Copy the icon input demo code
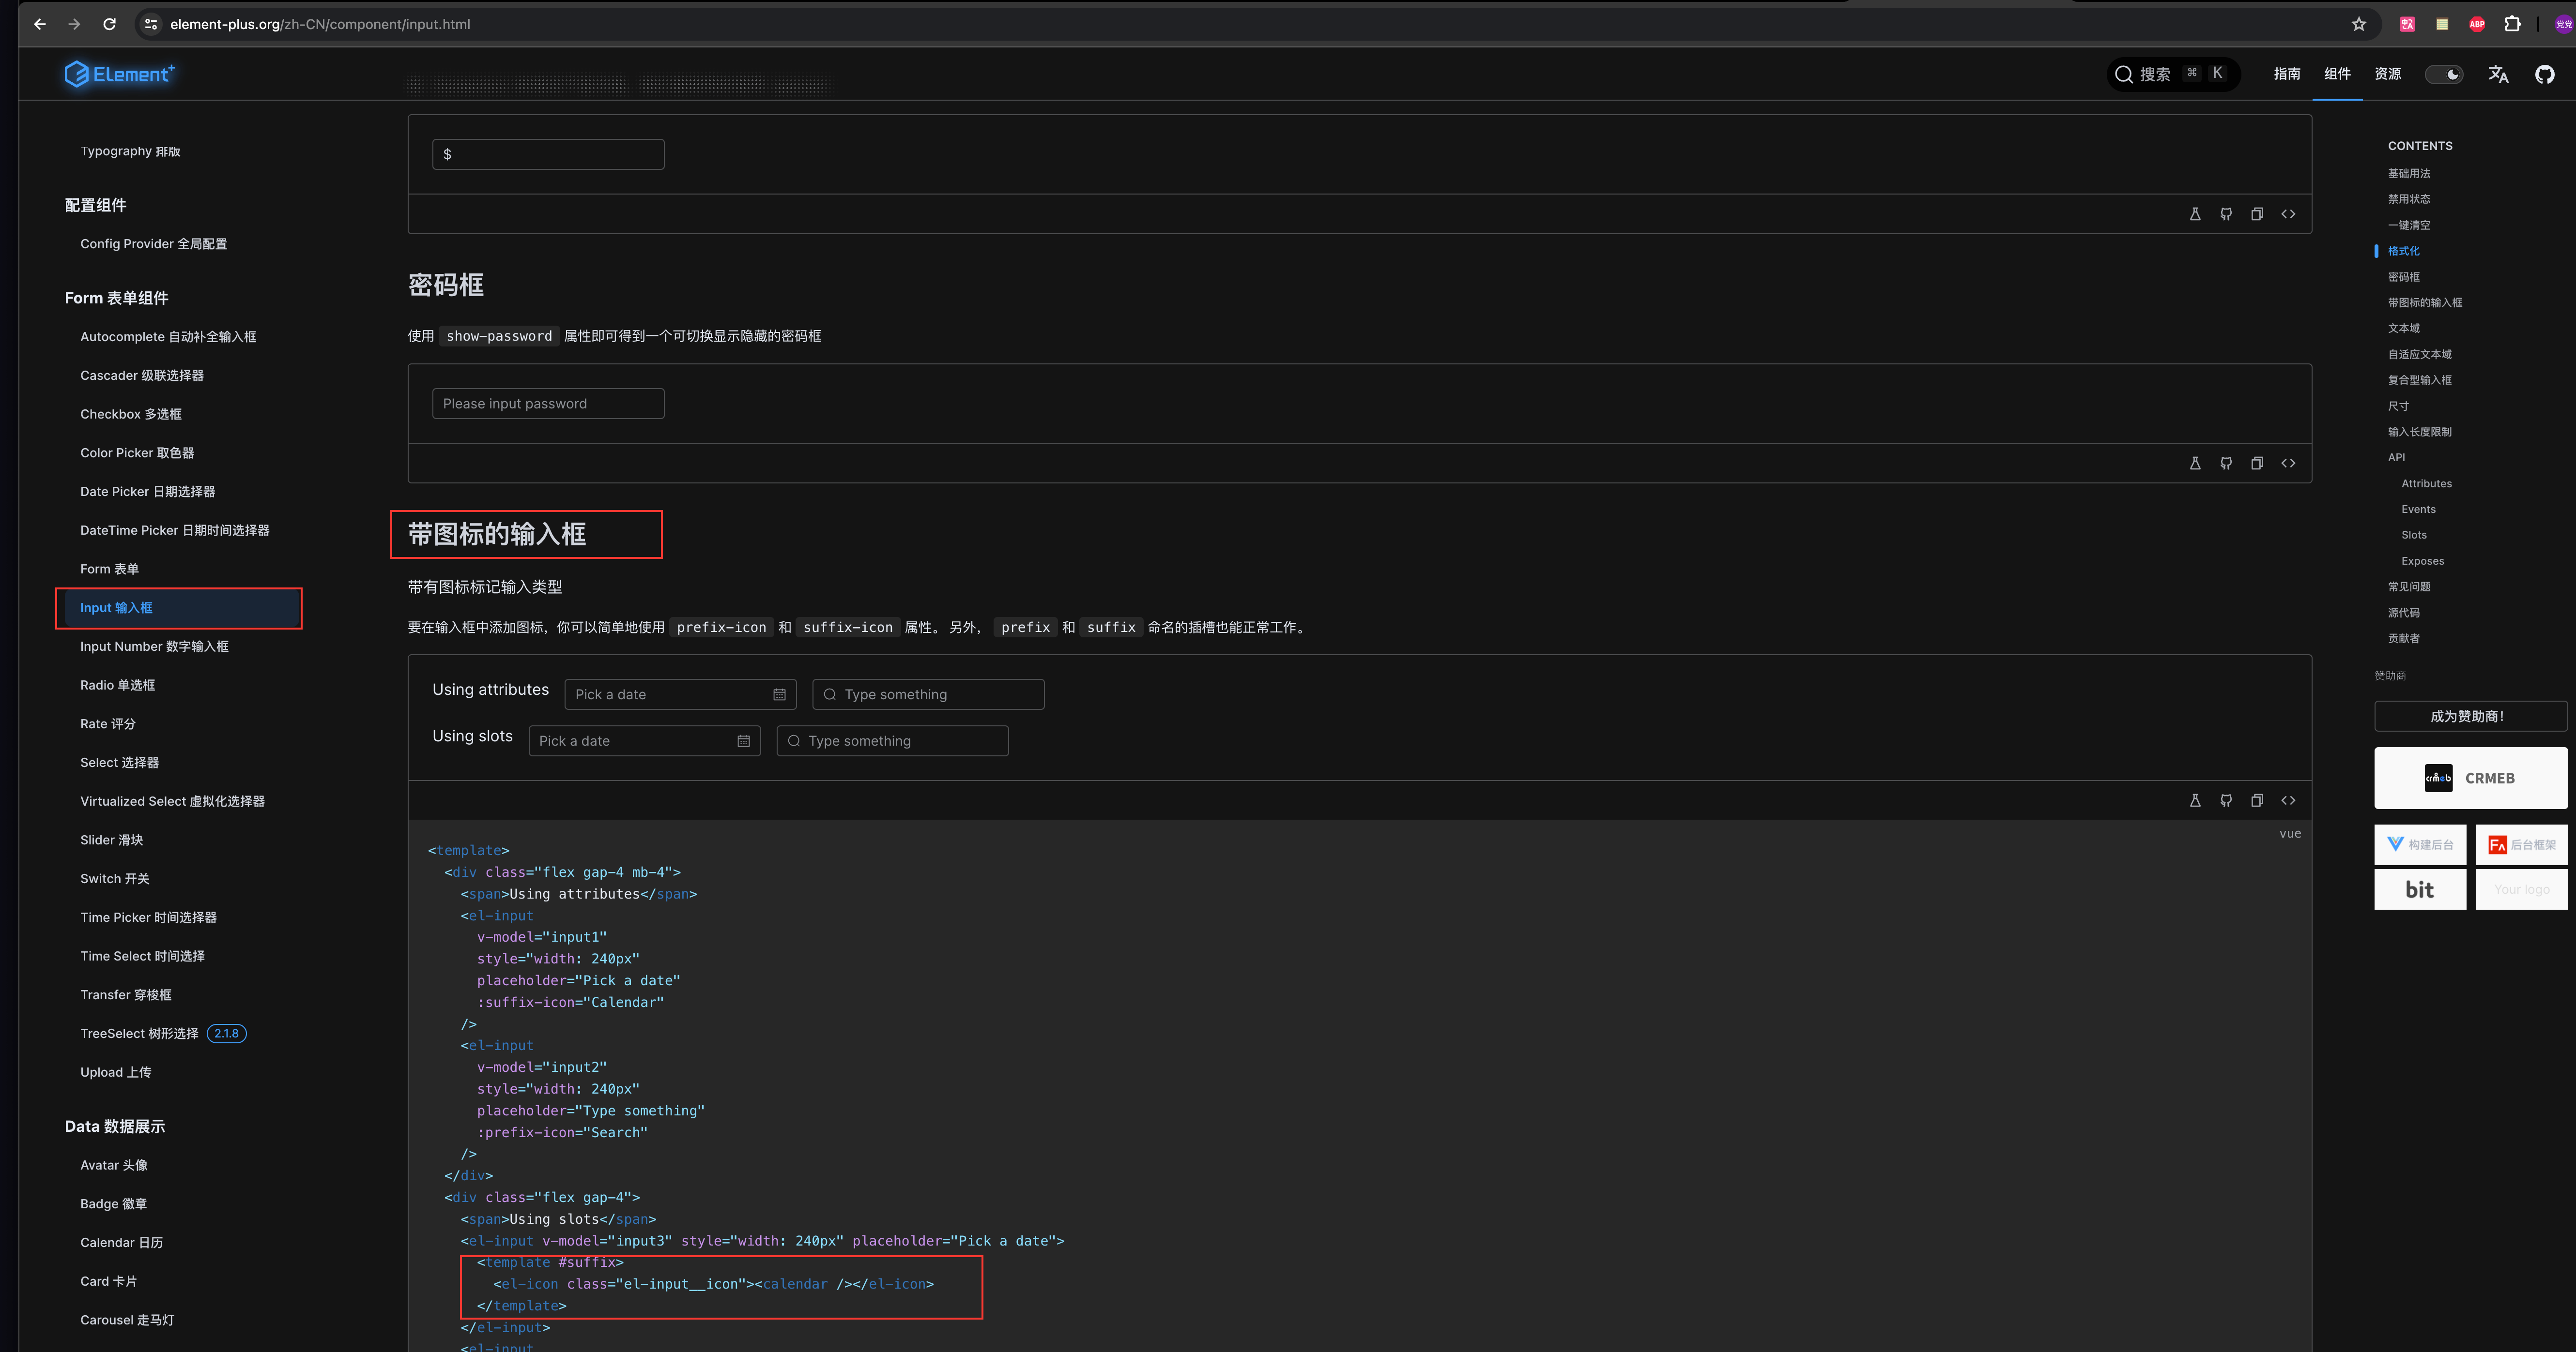 tap(2257, 800)
